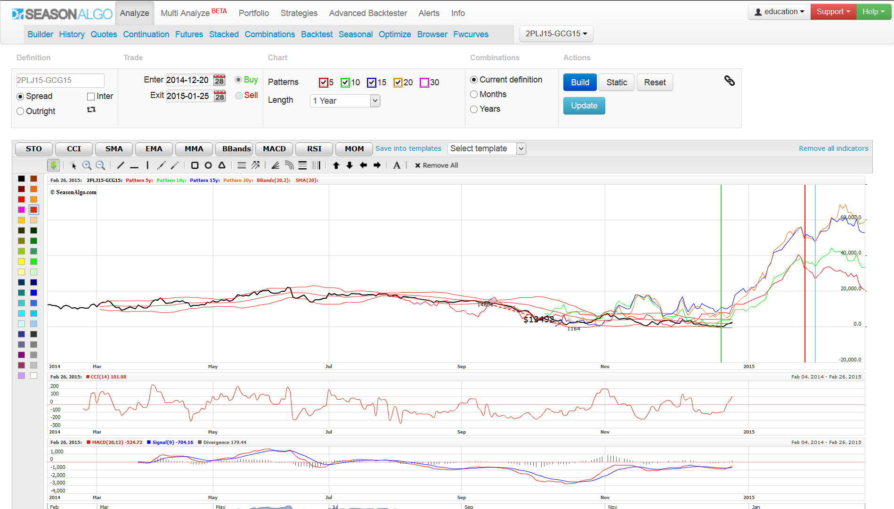Screen dimensions: 894x509
Task: Select the fan lines tool
Action: click(x=276, y=165)
